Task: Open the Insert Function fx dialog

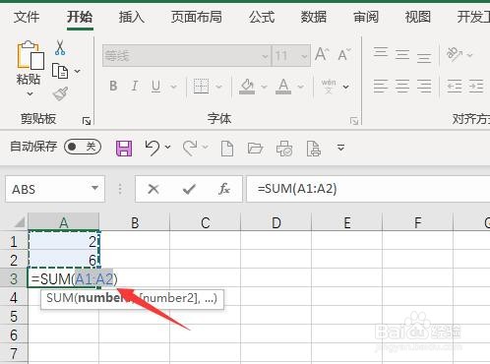Action: coord(224,189)
